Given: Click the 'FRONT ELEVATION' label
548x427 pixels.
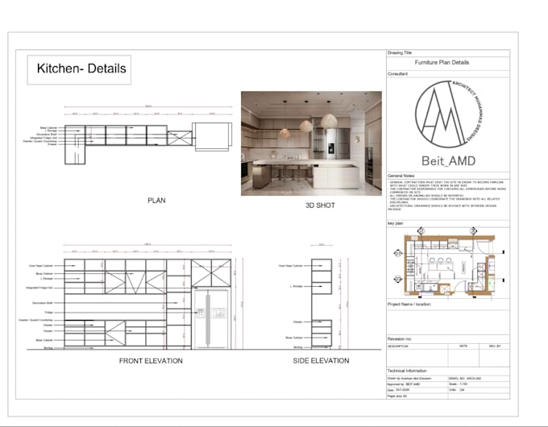Looking at the screenshot, I should pyautogui.click(x=151, y=361).
